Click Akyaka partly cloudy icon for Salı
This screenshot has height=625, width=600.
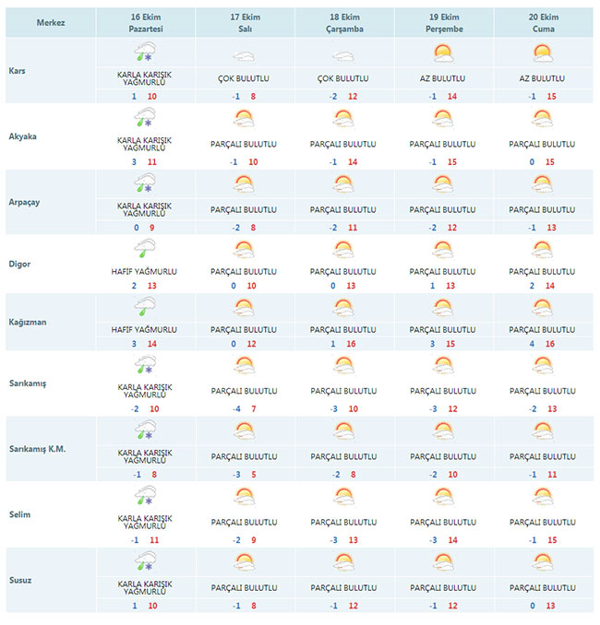pos(246,119)
